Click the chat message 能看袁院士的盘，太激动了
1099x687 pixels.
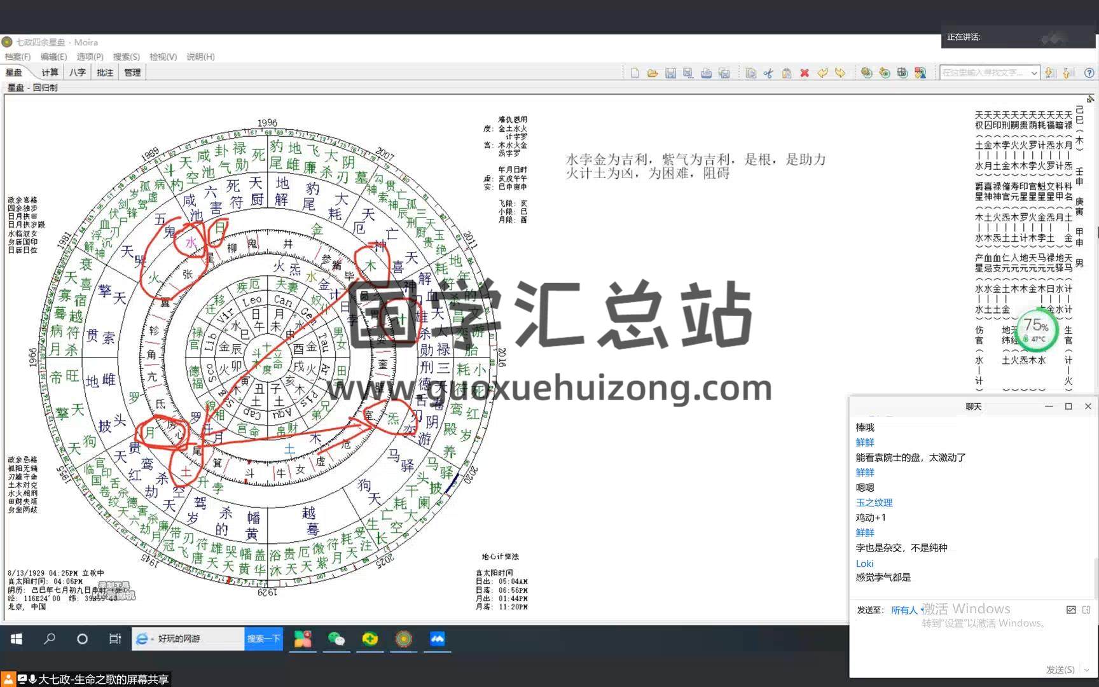(911, 457)
